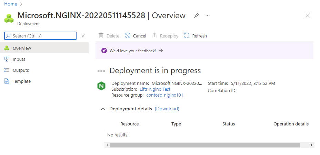The width and height of the screenshot is (320, 155).
Task: Cancel the deployment via Cancel label
Action: (140, 36)
